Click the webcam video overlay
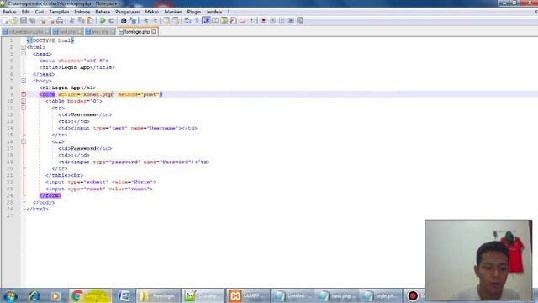The height and width of the screenshot is (303, 538). click(478, 260)
